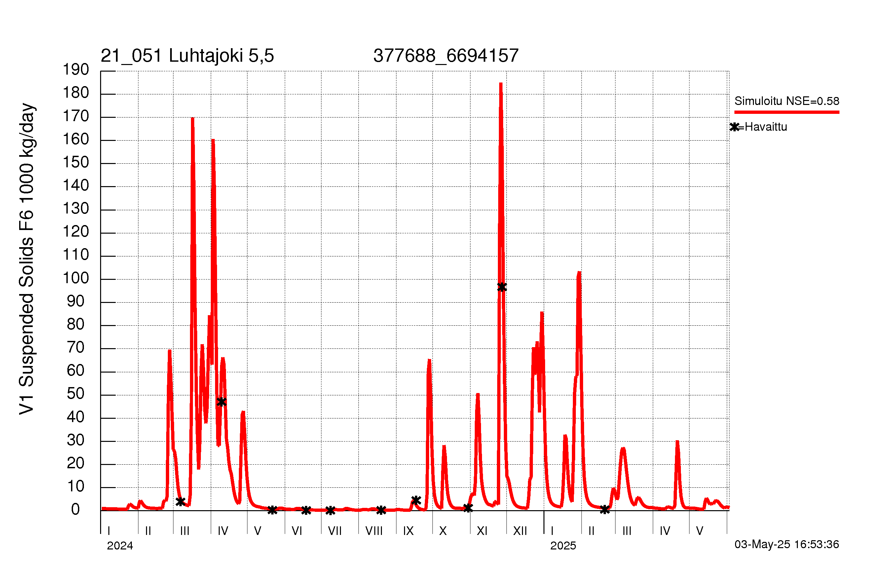The image size is (892, 561).
Task: Click the observed marker in August 2024
Action: 381,510
